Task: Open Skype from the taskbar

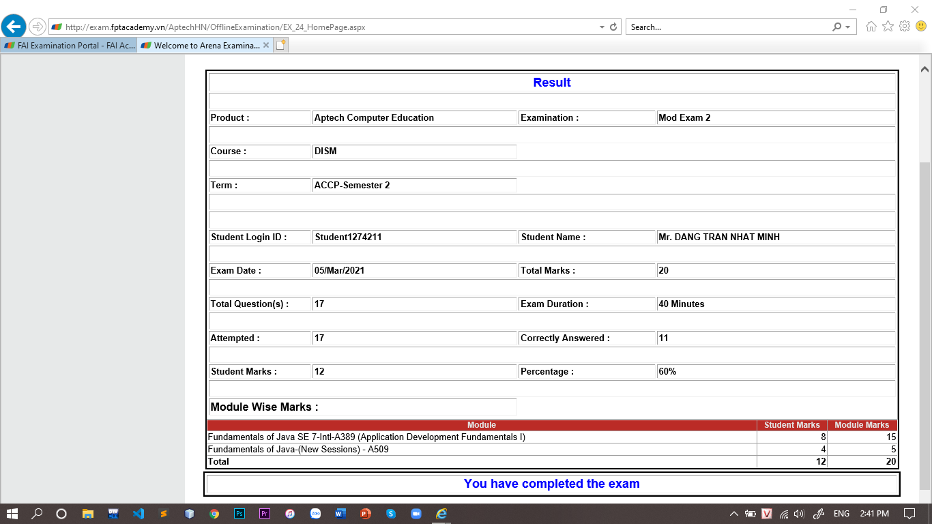Action: tap(391, 513)
